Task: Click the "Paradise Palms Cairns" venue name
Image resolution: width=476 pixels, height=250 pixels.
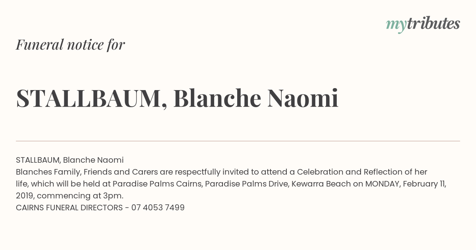Action: click(x=157, y=184)
